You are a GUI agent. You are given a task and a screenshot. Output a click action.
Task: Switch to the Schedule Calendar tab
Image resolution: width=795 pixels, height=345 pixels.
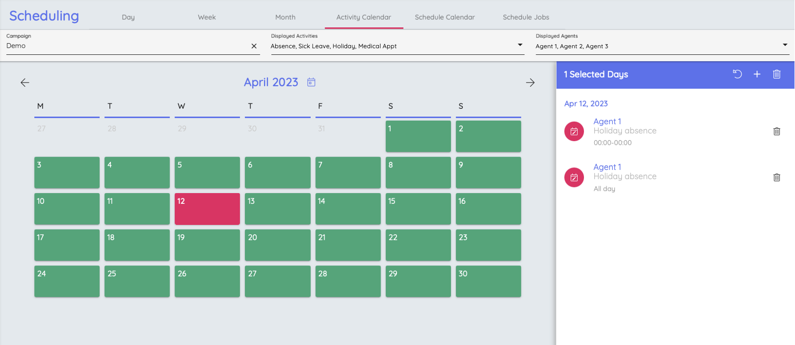[444, 17]
